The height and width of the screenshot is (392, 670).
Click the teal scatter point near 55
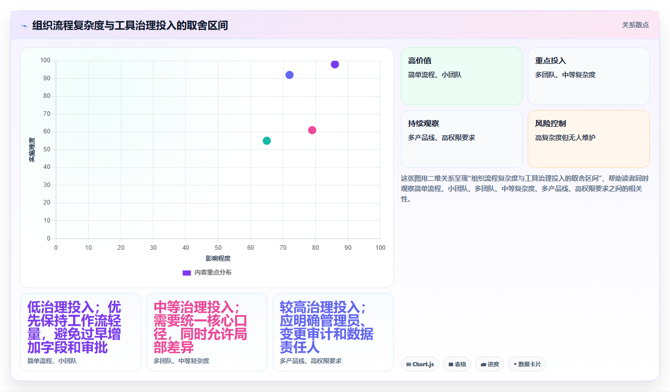coord(266,141)
